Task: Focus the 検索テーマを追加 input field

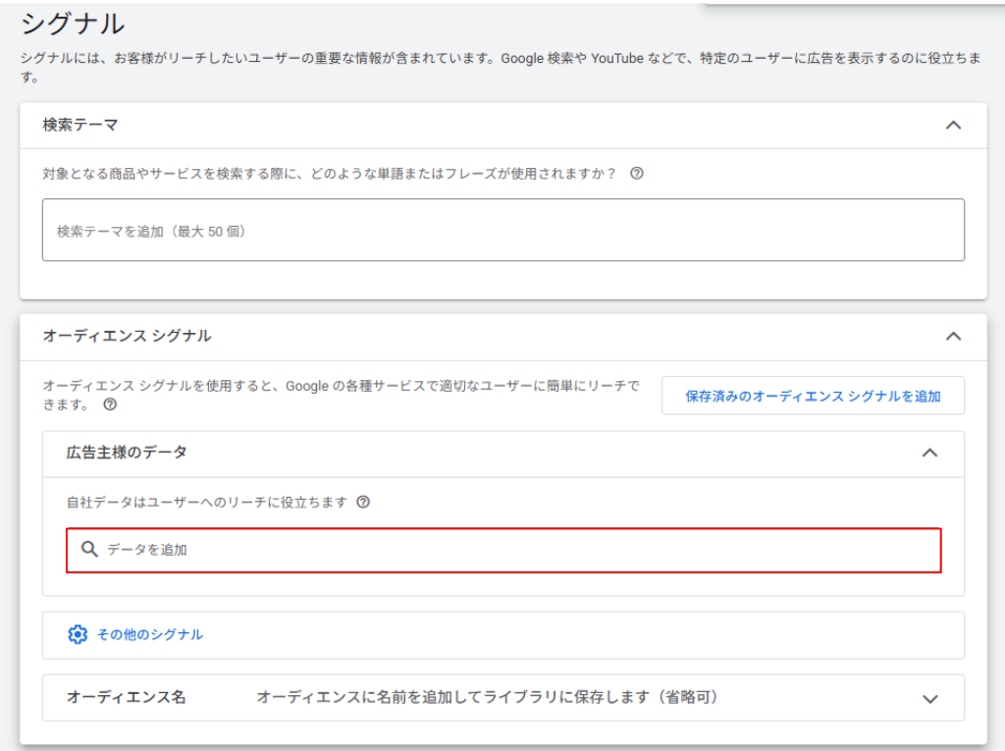Action: [503, 230]
